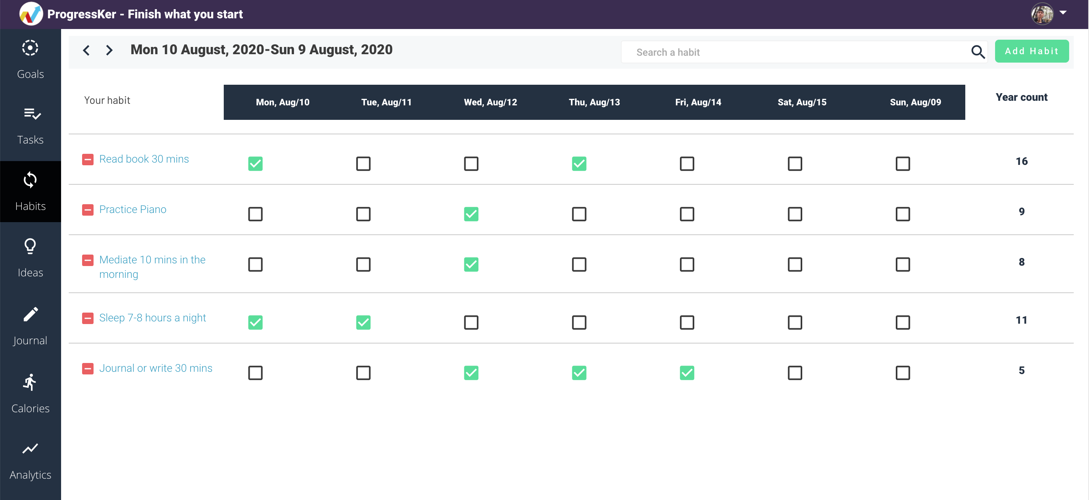This screenshot has height=500, width=1089.
Task: Check Read book for Tue, Aug/11
Action: click(x=363, y=164)
